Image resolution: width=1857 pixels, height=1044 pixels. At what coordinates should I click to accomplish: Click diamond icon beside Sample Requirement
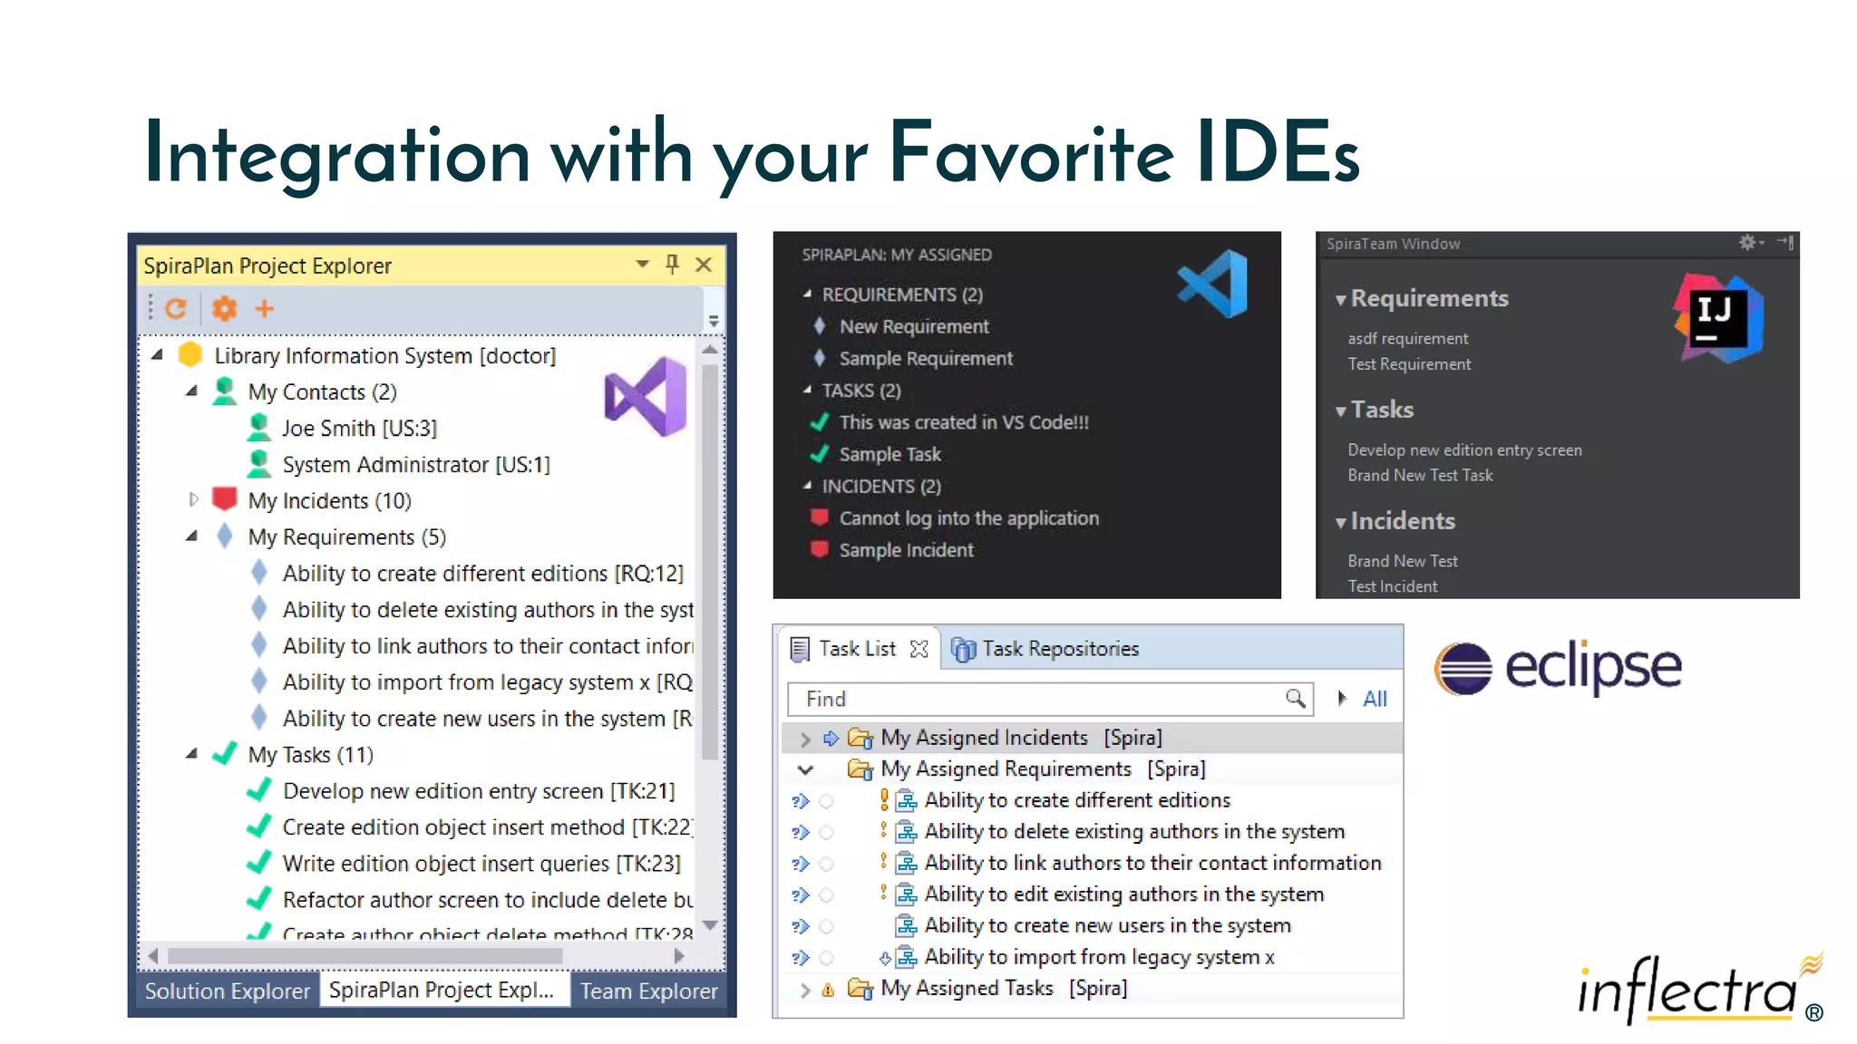(820, 358)
